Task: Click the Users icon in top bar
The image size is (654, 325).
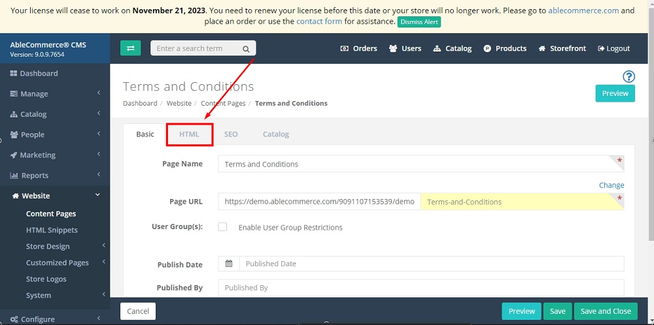Action: click(x=393, y=49)
